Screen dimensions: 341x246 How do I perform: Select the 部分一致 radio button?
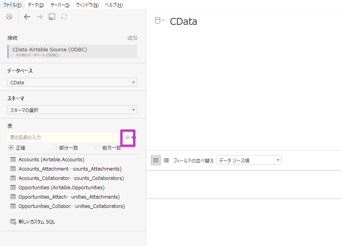54,148
